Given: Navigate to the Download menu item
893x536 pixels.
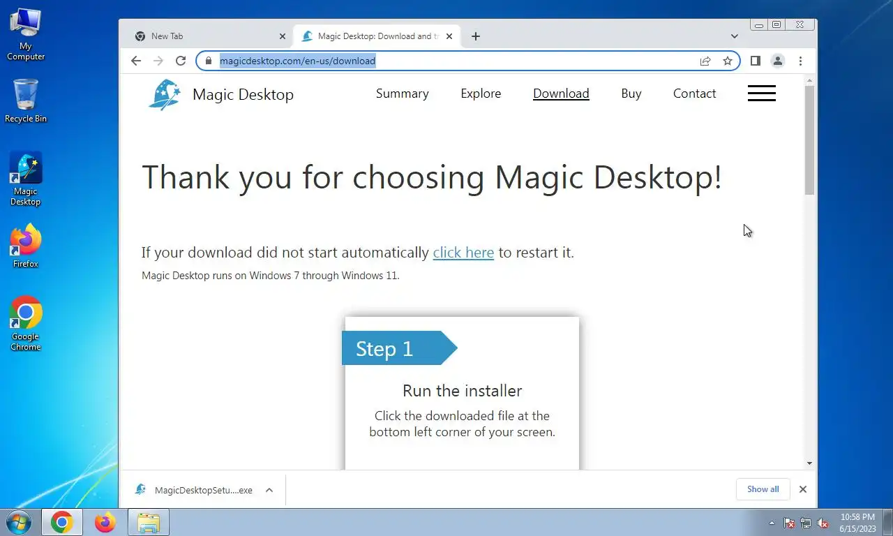Looking at the screenshot, I should (x=561, y=94).
